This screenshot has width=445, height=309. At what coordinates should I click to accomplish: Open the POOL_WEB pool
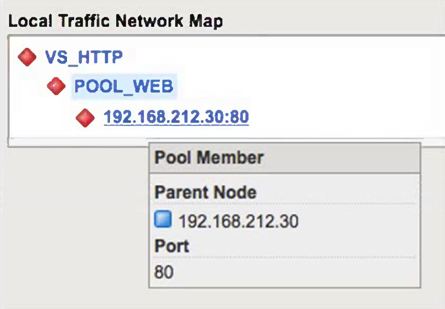click(123, 87)
